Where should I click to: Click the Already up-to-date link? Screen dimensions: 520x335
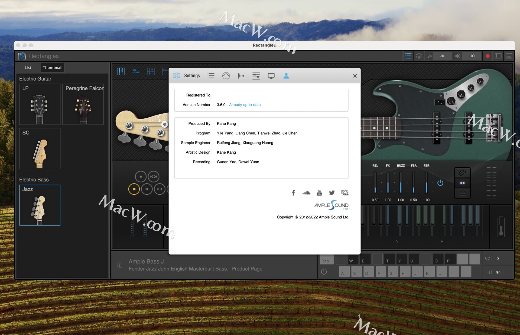pyautogui.click(x=245, y=105)
